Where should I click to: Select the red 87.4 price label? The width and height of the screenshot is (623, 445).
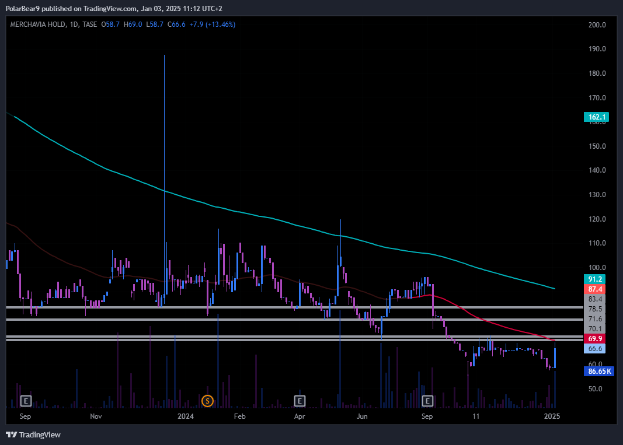(x=596, y=289)
